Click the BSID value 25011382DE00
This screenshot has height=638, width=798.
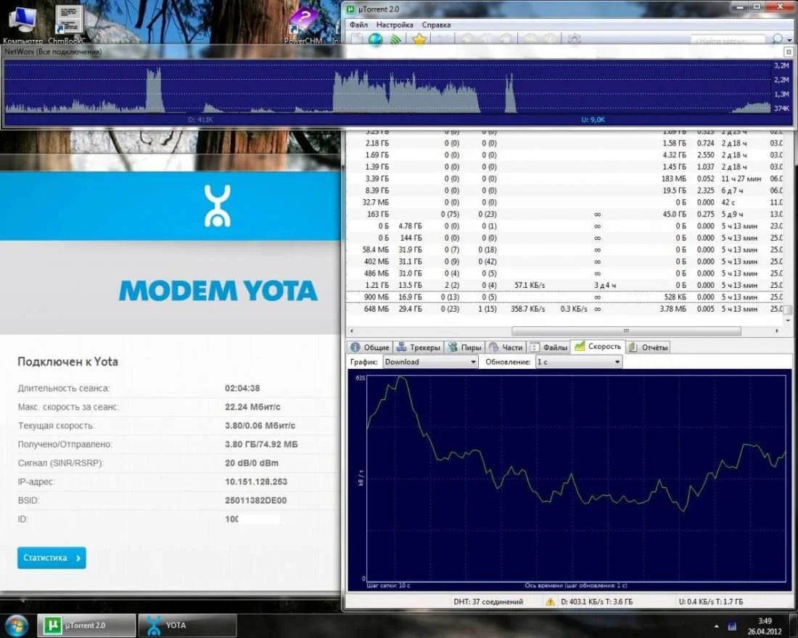(255, 501)
